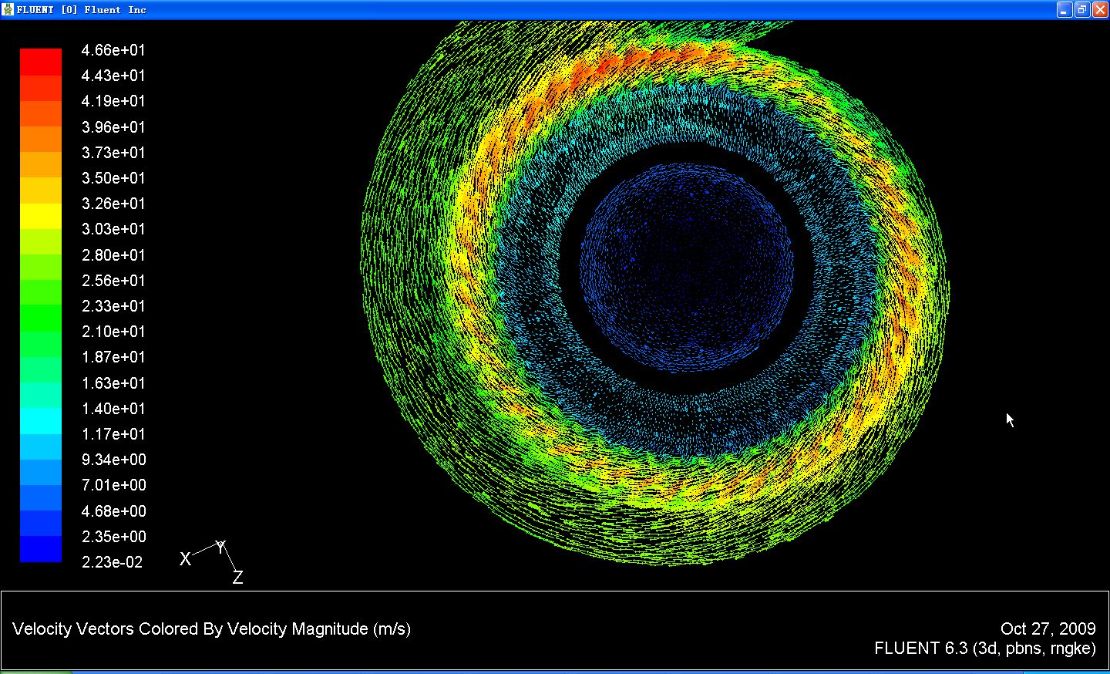Click the legend value 2.80e+01
The height and width of the screenshot is (674, 1110).
coord(113,255)
